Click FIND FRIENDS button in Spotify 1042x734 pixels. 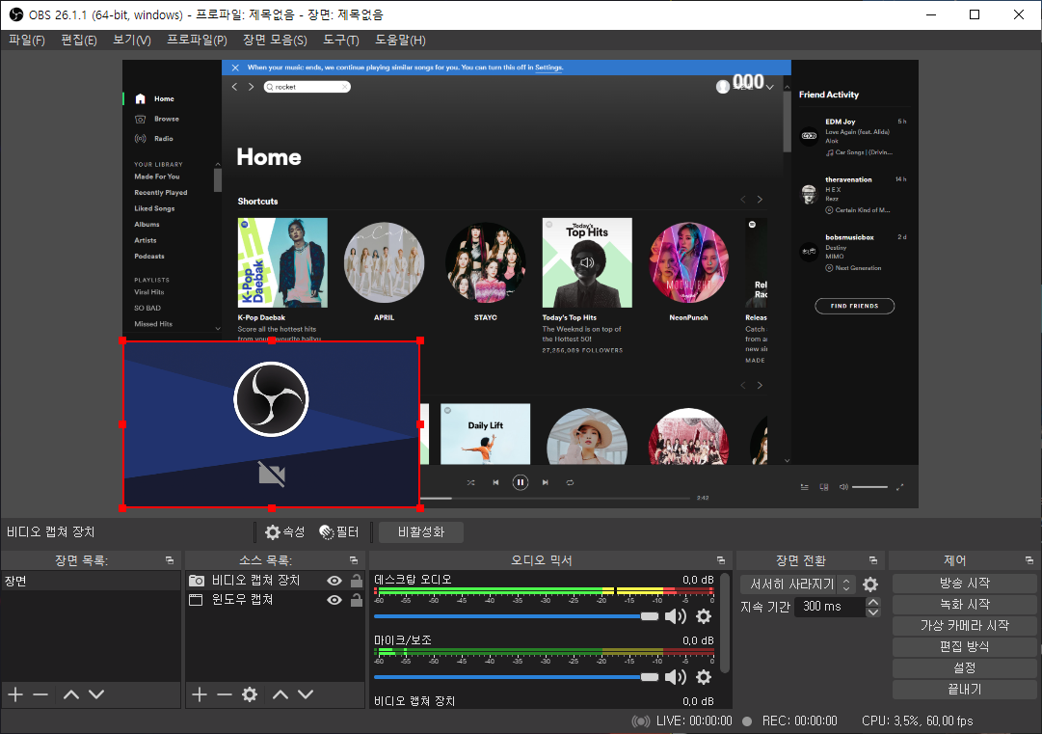pyautogui.click(x=855, y=306)
